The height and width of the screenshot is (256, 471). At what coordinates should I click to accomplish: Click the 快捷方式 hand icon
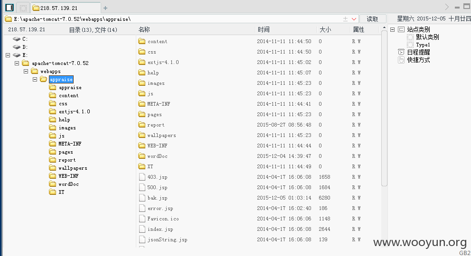[401, 60]
